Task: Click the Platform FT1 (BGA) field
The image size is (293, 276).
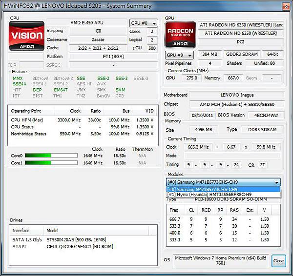Action: tap(113, 57)
